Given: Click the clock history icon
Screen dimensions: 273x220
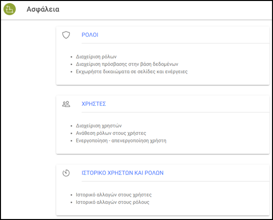Looking at the screenshot, I should pos(66,173).
